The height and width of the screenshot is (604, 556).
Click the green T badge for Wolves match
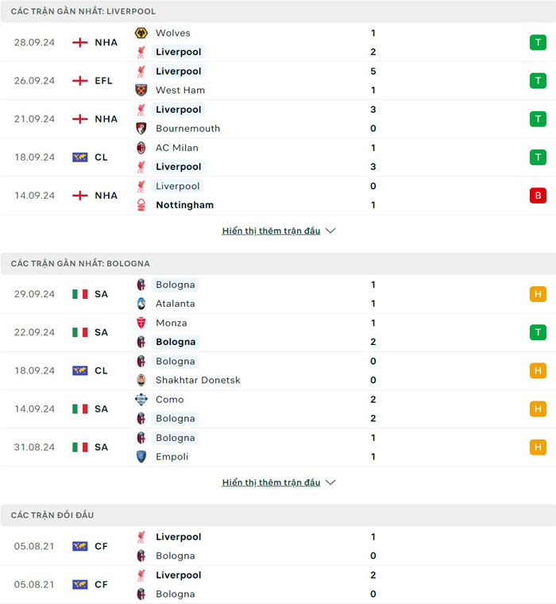tap(539, 43)
